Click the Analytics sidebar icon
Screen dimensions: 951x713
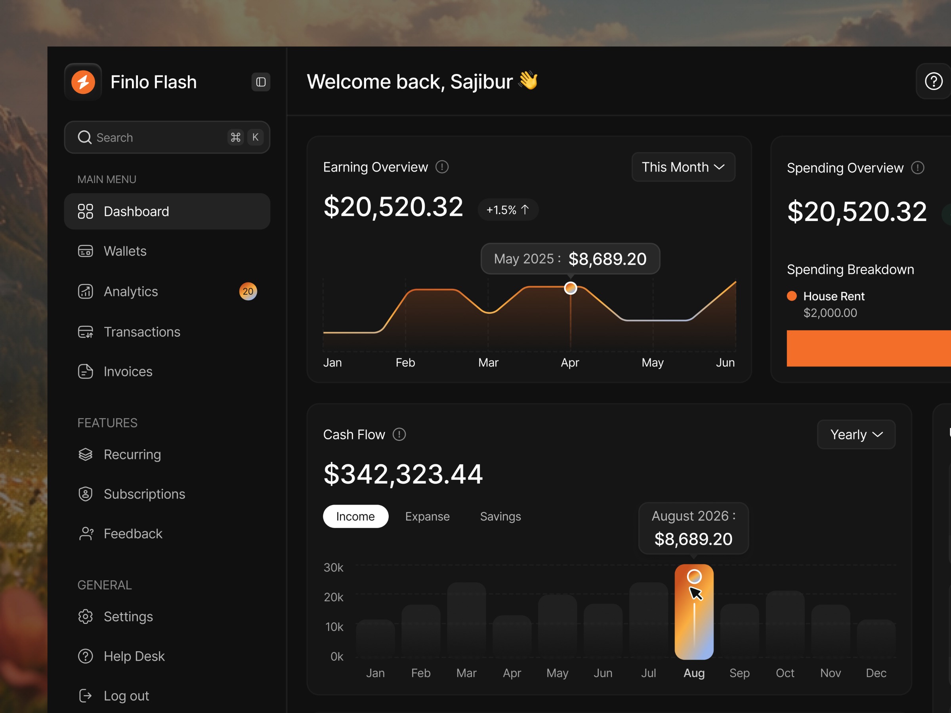click(86, 292)
